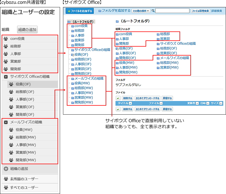Open サイボウズ Officeの組織 folder in tree
Screen dimensions: 226x194
point(92,50)
